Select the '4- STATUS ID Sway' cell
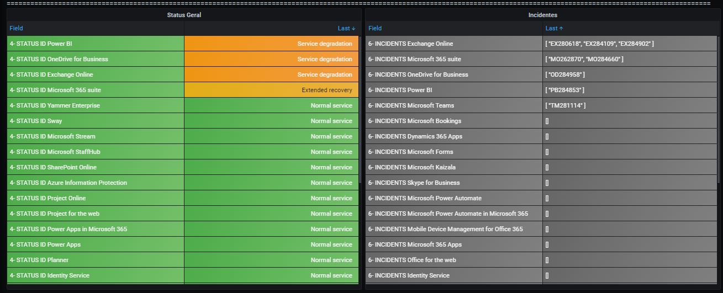This screenshot has height=293, width=723. pos(96,121)
